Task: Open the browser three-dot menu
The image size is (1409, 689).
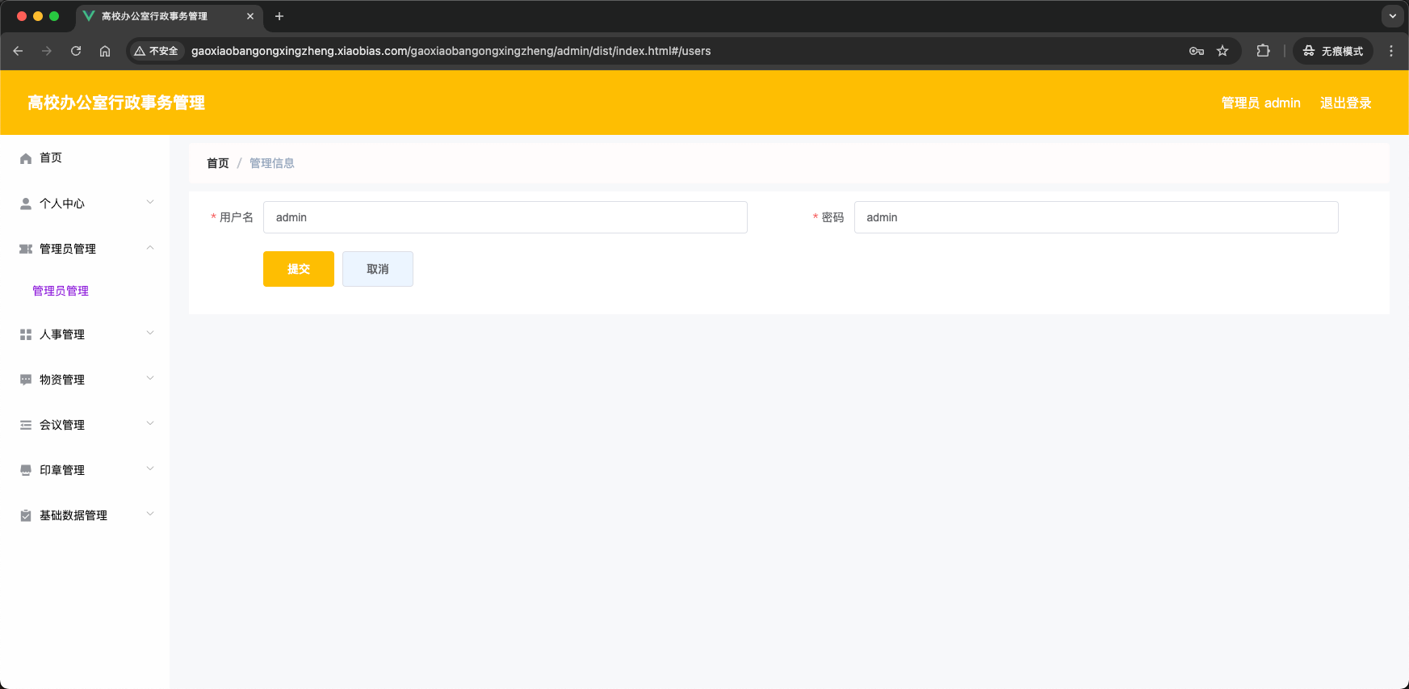Action: [x=1391, y=51]
